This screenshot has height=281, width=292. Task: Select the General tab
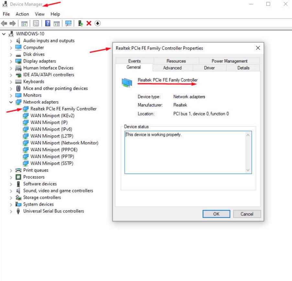pos(134,67)
